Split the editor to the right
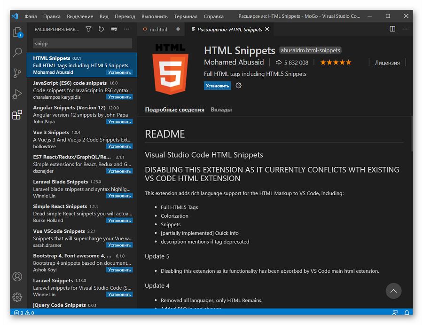The width and height of the screenshot is (423, 325). pos(392,29)
